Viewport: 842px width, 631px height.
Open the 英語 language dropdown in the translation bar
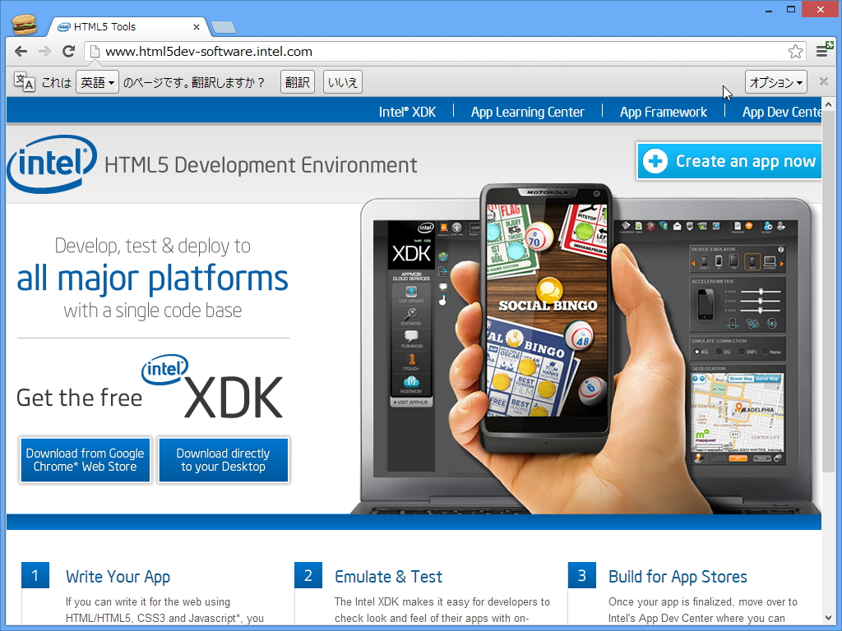coord(97,81)
